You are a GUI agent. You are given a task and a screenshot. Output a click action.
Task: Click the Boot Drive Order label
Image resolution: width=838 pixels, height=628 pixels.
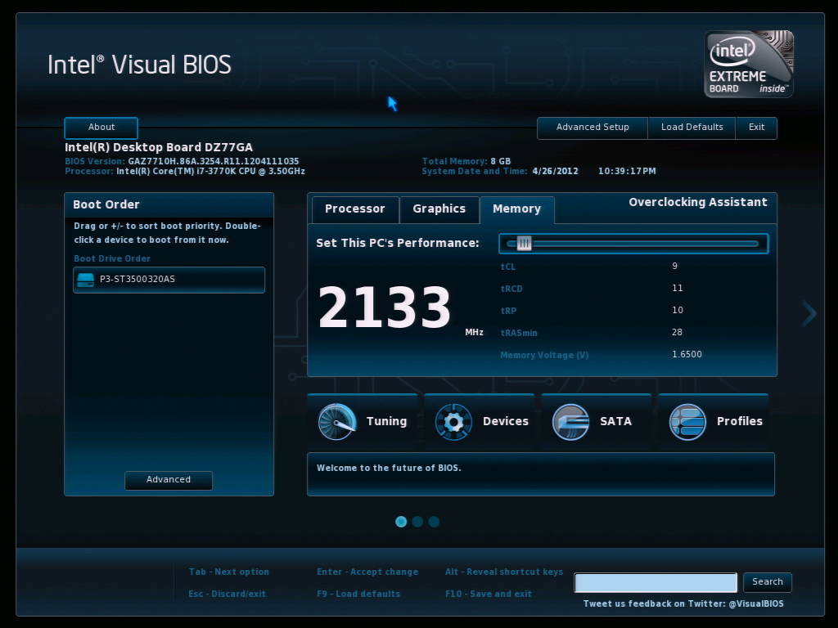(x=112, y=259)
